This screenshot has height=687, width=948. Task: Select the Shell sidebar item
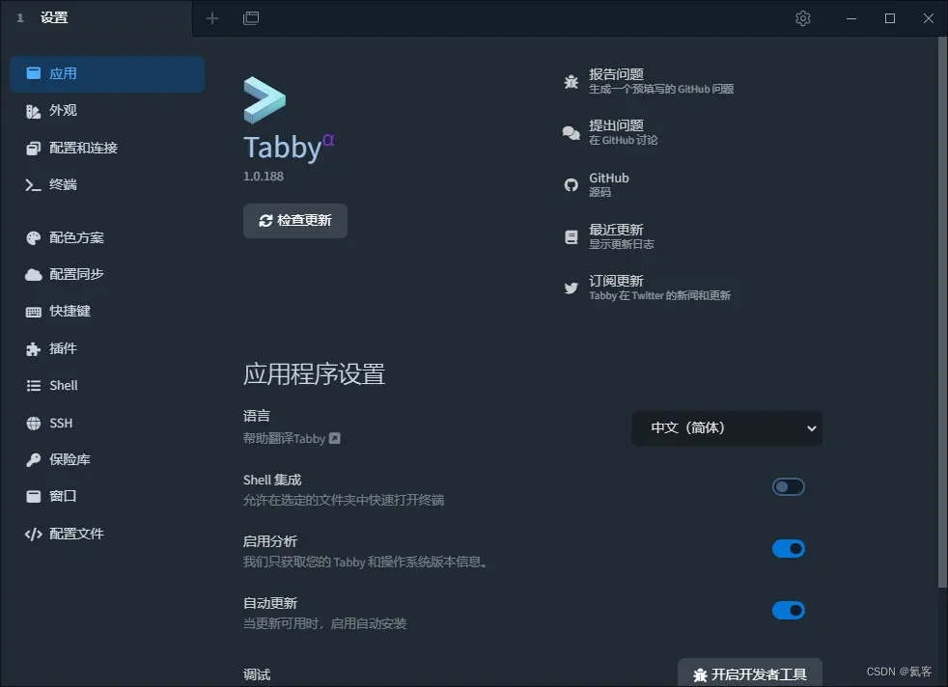(x=107, y=386)
